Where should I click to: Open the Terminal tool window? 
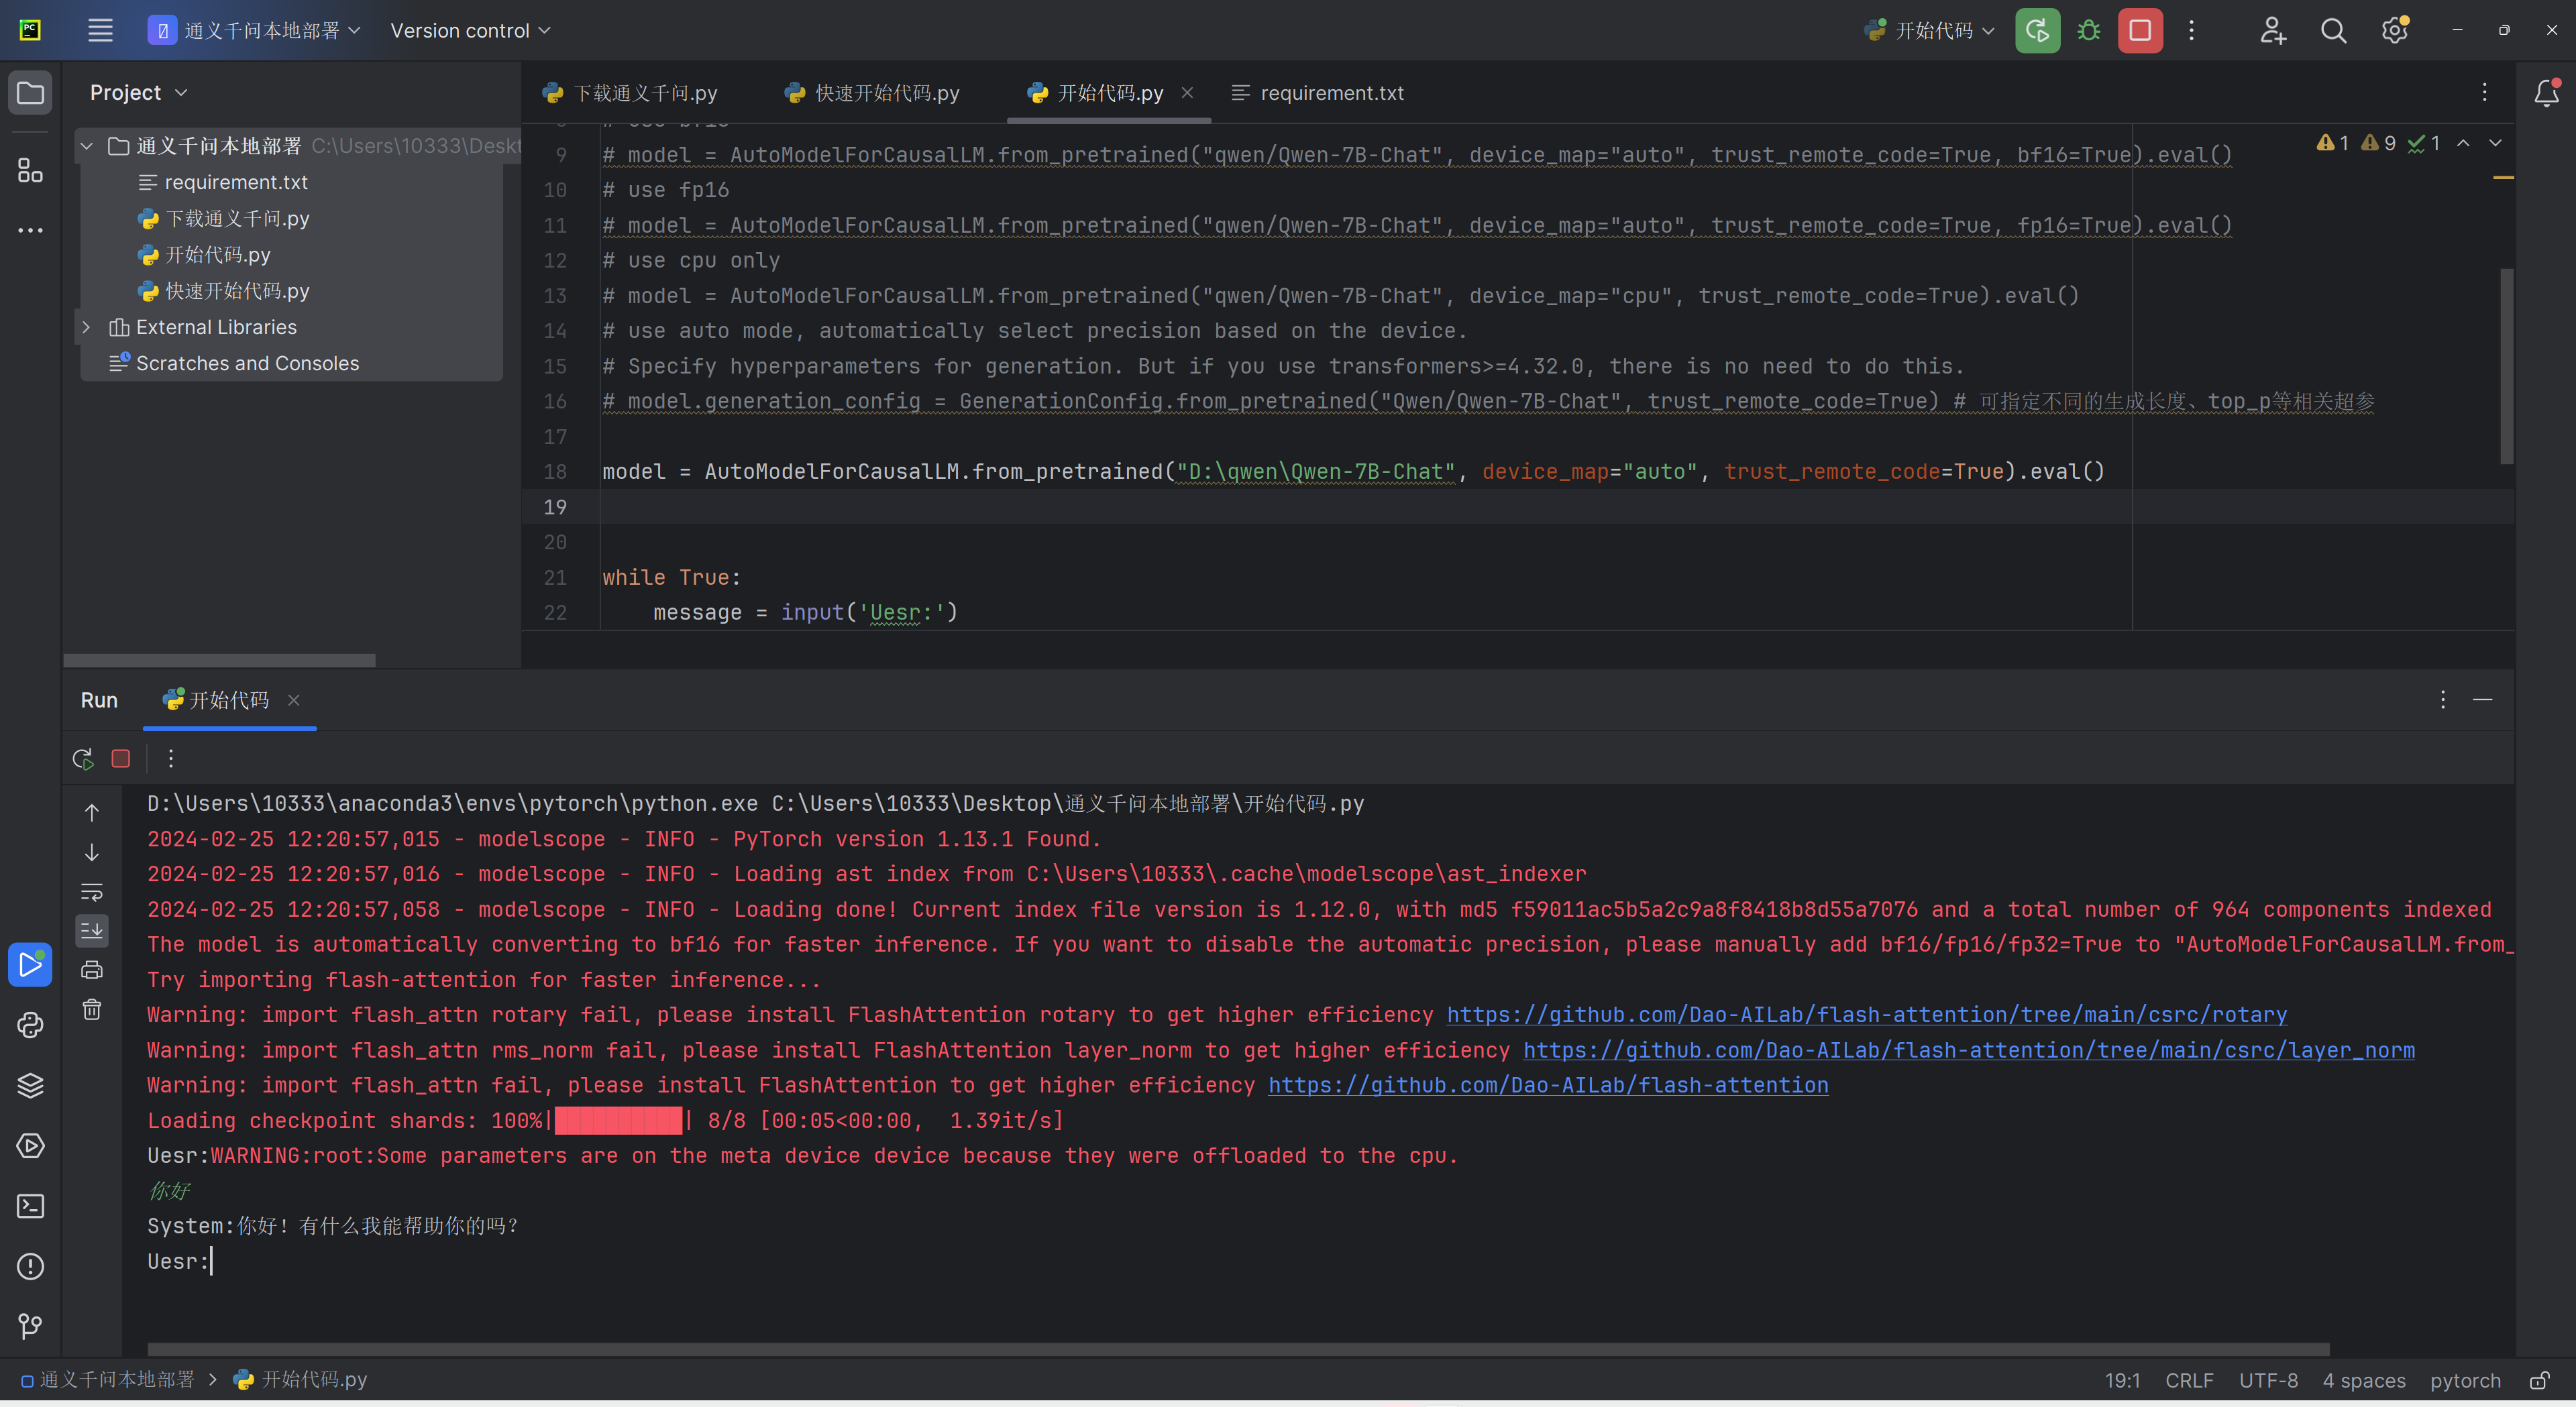point(30,1206)
